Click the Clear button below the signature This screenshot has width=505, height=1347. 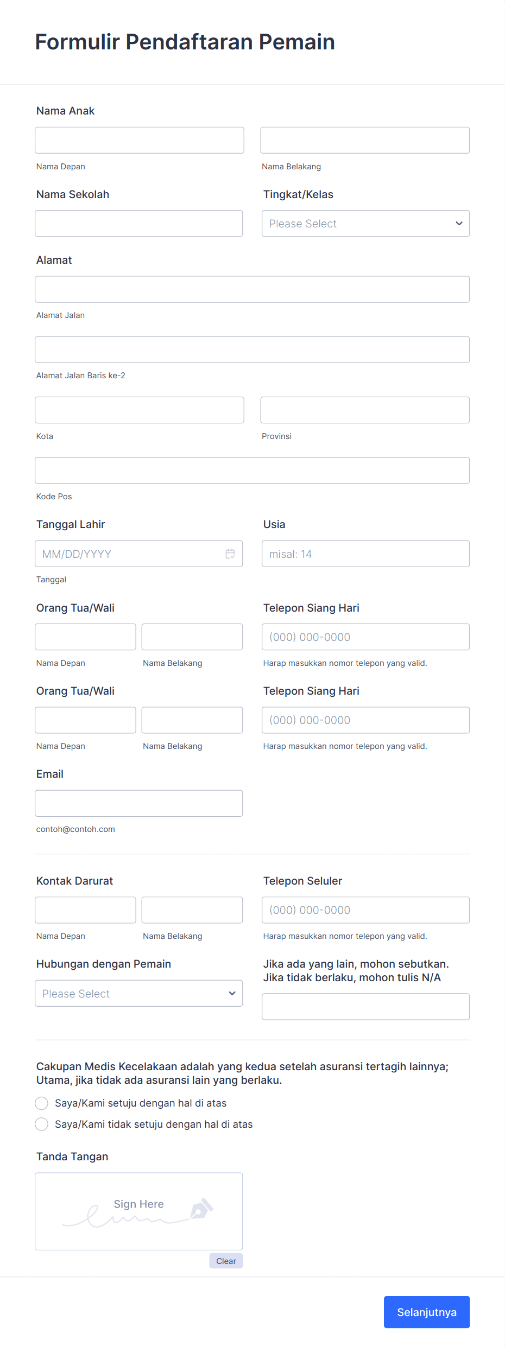[226, 1261]
